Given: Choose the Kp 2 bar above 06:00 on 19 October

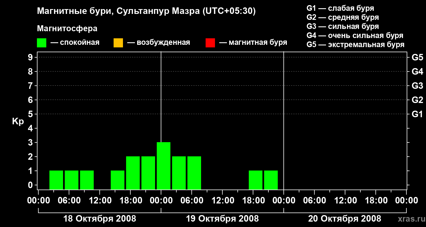Looking at the screenshot, I should [x=194, y=173].
